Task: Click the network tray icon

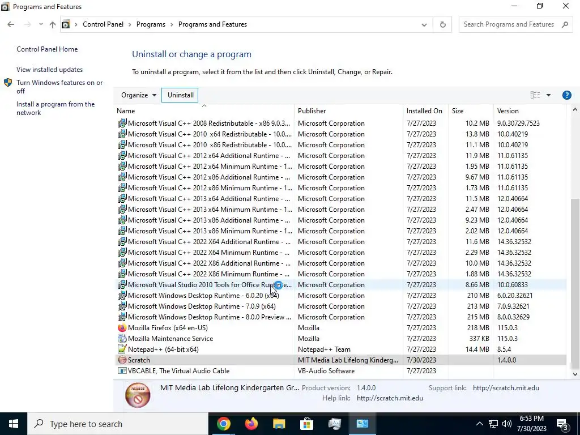Action: 493,424
